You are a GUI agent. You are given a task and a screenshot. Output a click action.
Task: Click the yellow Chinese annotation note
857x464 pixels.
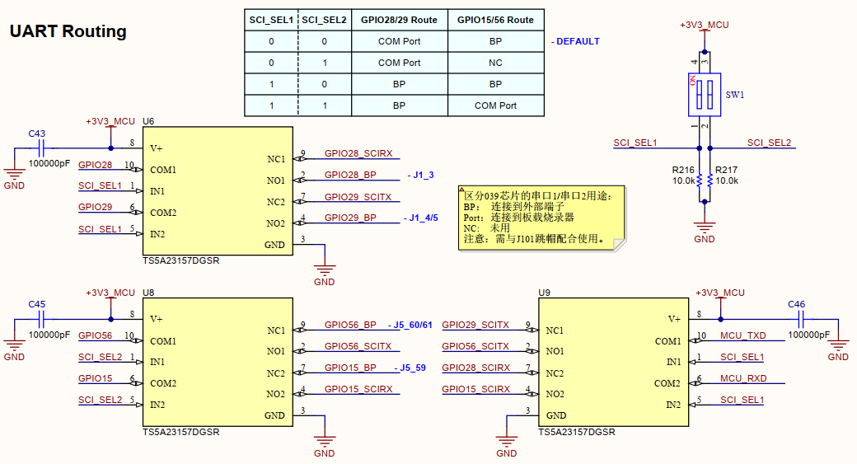point(540,218)
